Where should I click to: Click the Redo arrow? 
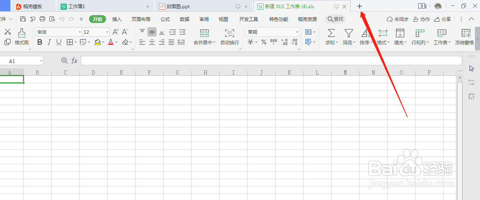coord(72,19)
